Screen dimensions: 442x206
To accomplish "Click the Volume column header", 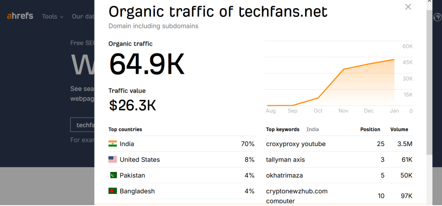I will 399,129.
